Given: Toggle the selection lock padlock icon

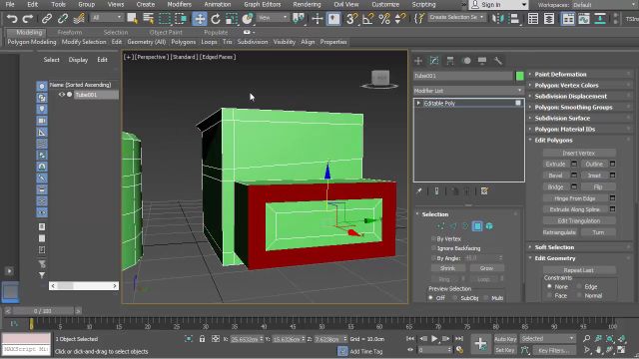Looking at the screenshot, I should pos(202,339).
